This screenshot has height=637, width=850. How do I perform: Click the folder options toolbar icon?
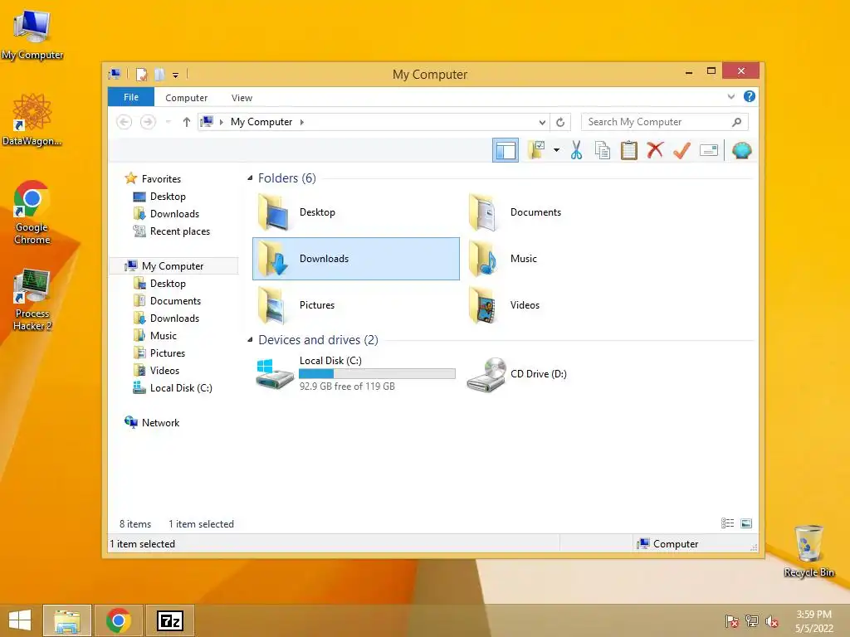(536, 150)
